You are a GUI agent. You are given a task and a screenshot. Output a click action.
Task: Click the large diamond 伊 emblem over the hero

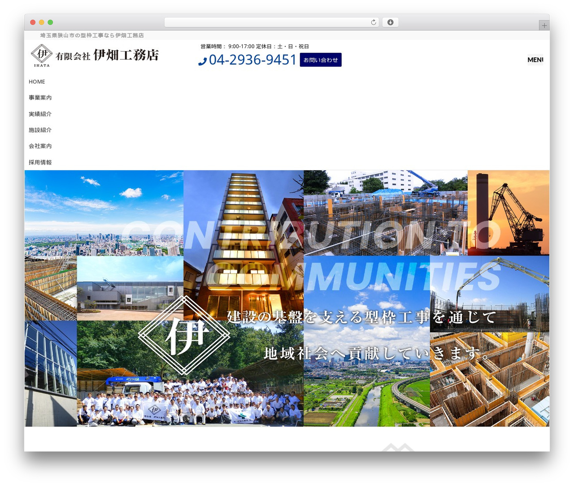tap(184, 335)
